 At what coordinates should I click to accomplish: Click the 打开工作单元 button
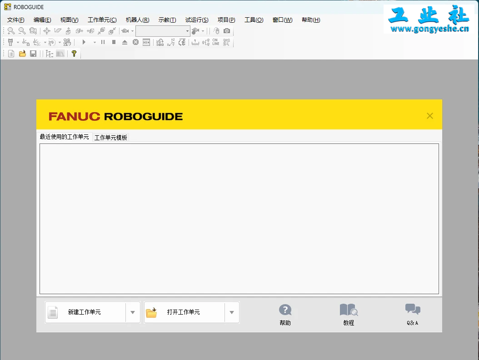[185, 312]
